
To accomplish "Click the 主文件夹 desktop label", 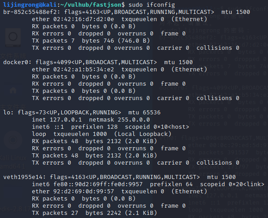I will click(x=13, y=107).
